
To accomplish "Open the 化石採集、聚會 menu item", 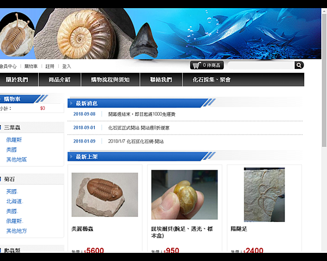I will tap(211, 79).
